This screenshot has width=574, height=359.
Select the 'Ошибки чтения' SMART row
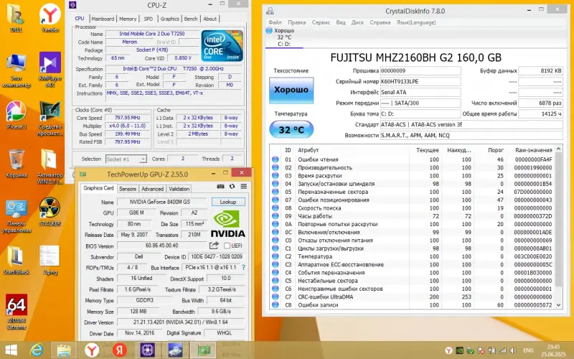[x=413, y=159]
